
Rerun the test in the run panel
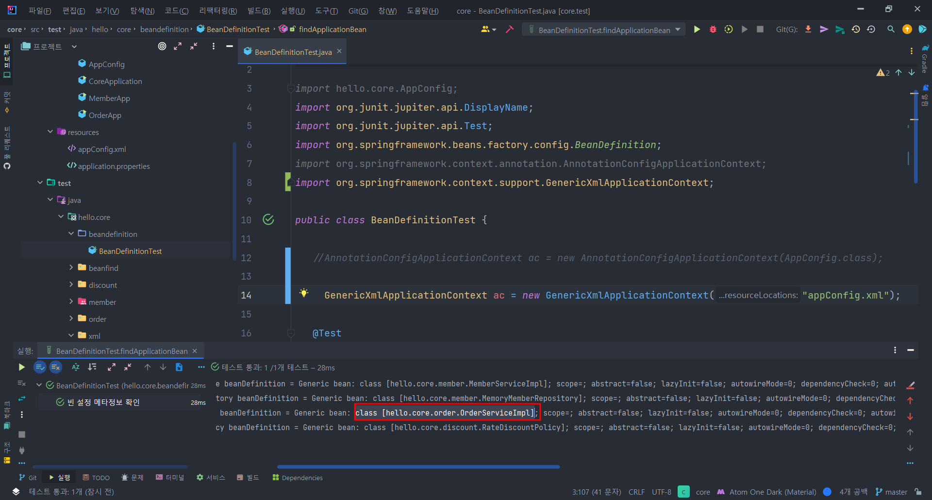pyautogui.click(x=21, y=367)
